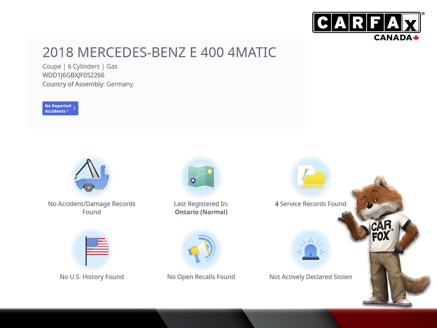Screen dimensions: 437x328
Task: Click the blue siren stolen status icon
Action: pyautogui.click(x=311, y=249)
